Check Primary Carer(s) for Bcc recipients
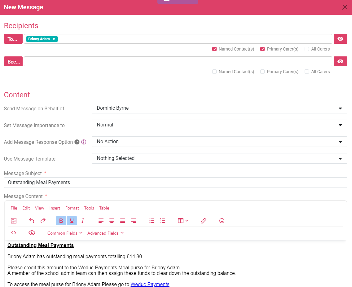Viewport: 352px width, 287px height. point(262,72)
